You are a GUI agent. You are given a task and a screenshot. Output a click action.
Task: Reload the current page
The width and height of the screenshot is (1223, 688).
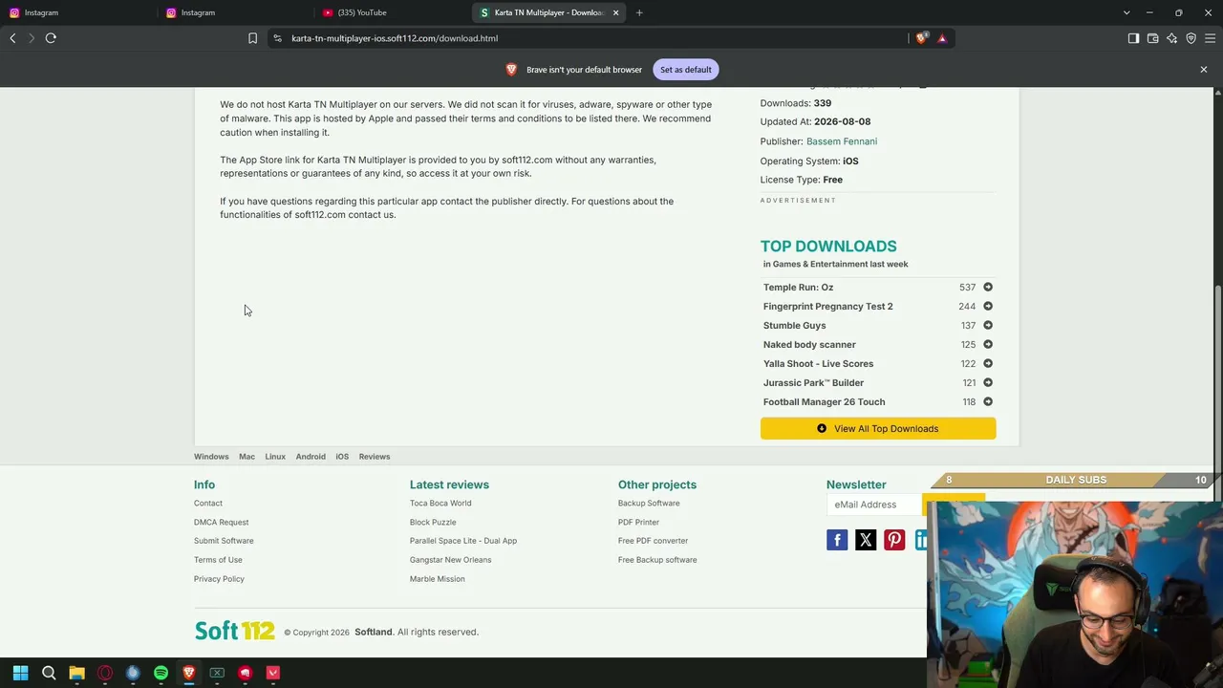51,38
